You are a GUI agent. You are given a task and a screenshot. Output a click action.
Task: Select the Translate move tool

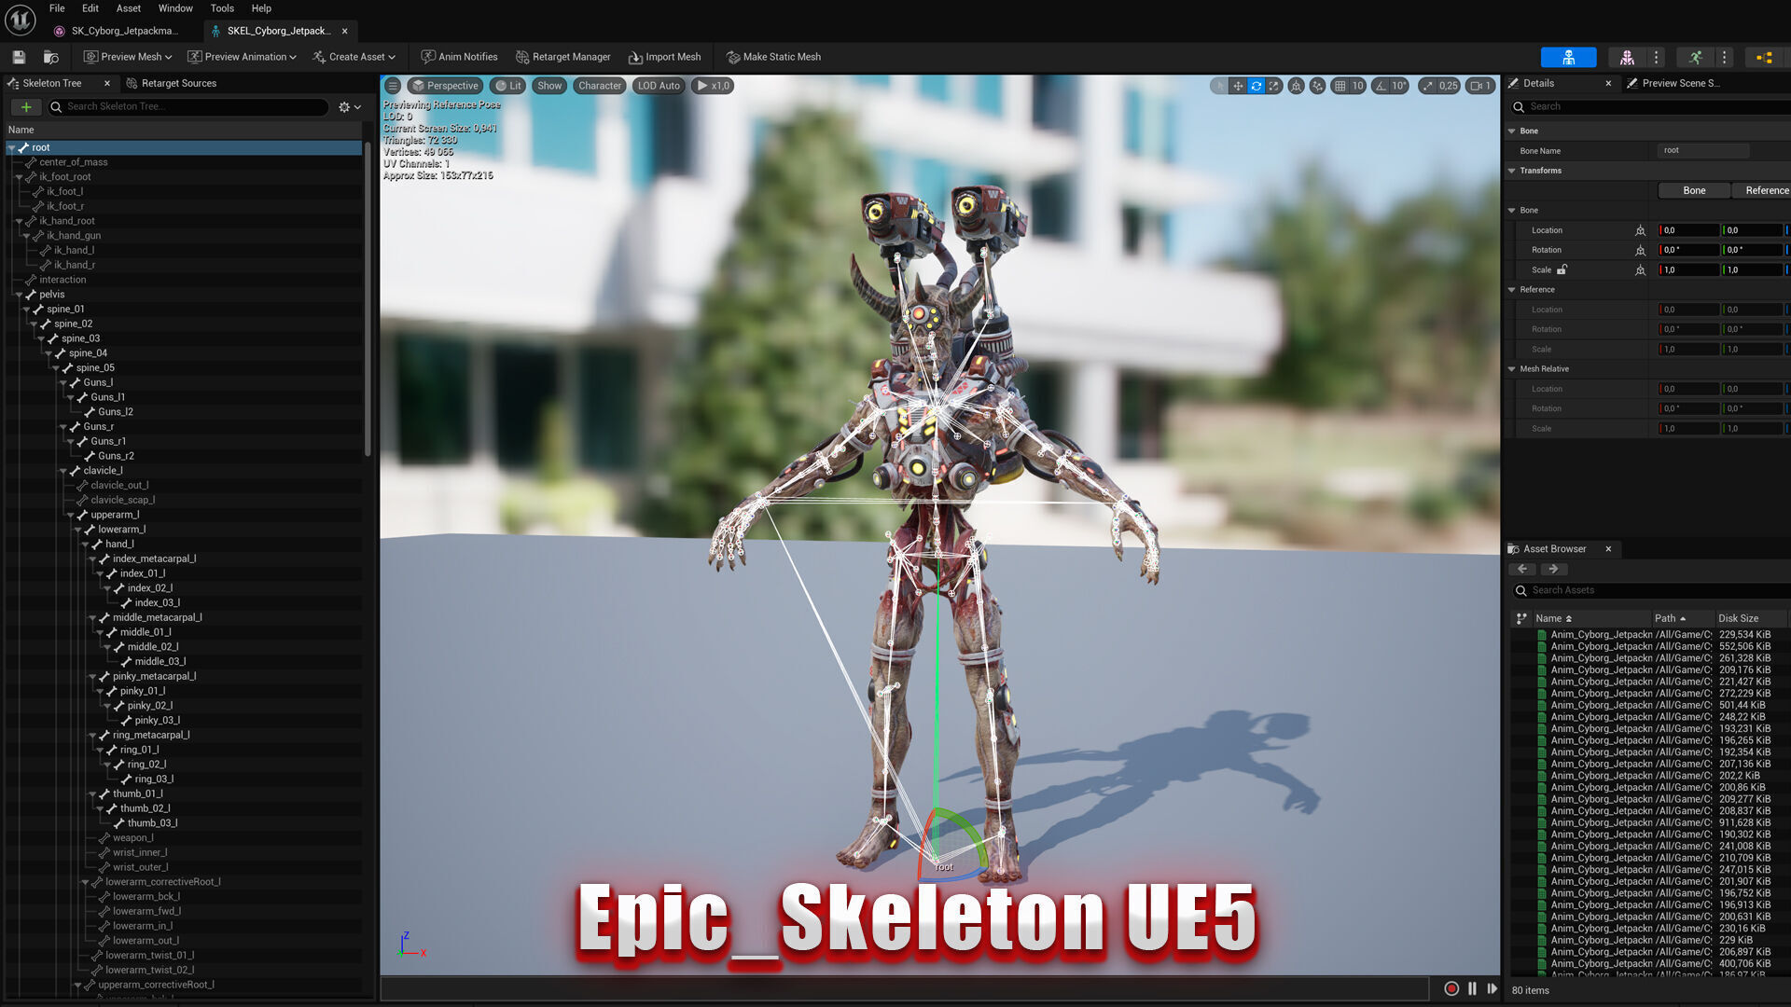[1238, 86]
